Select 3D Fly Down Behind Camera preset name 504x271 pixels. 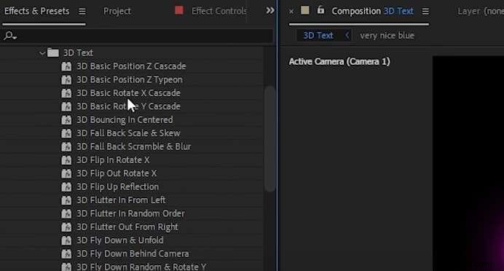pos(133,254)
